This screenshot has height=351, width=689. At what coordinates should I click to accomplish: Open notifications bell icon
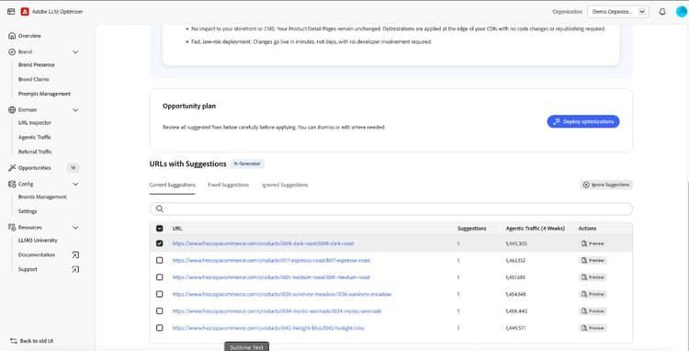(x=662, y=12)
